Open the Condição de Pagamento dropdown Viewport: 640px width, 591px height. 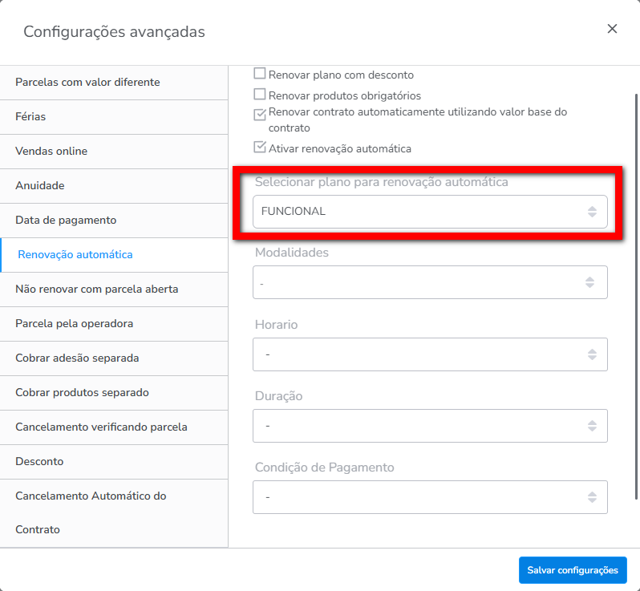(430, 497)
